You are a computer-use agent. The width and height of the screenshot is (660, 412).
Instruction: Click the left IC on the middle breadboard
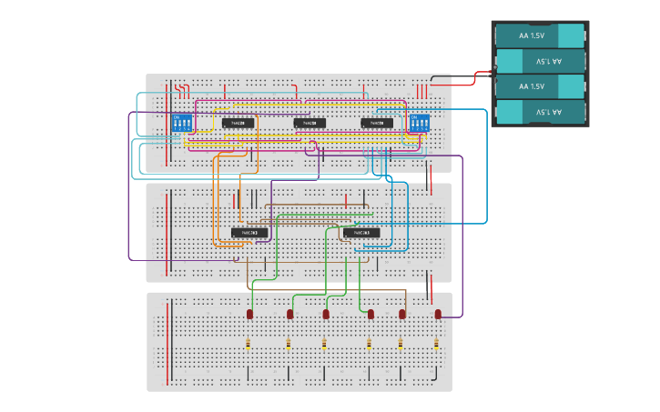249,233
